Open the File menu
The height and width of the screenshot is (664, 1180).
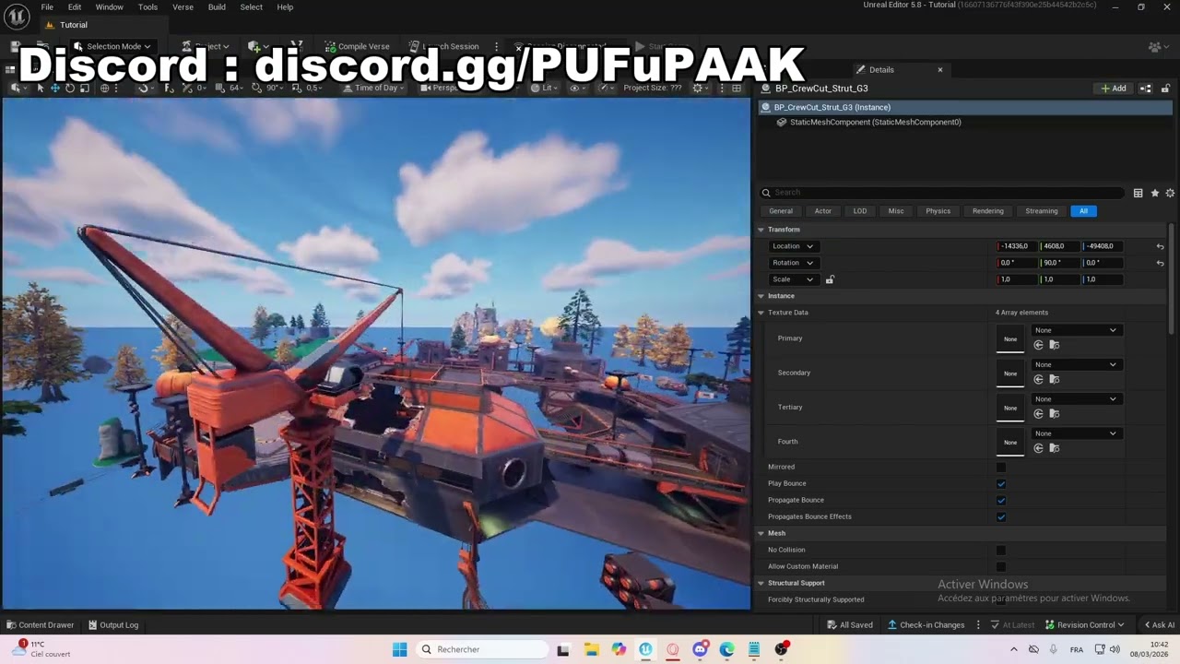[x=47, y=7]
